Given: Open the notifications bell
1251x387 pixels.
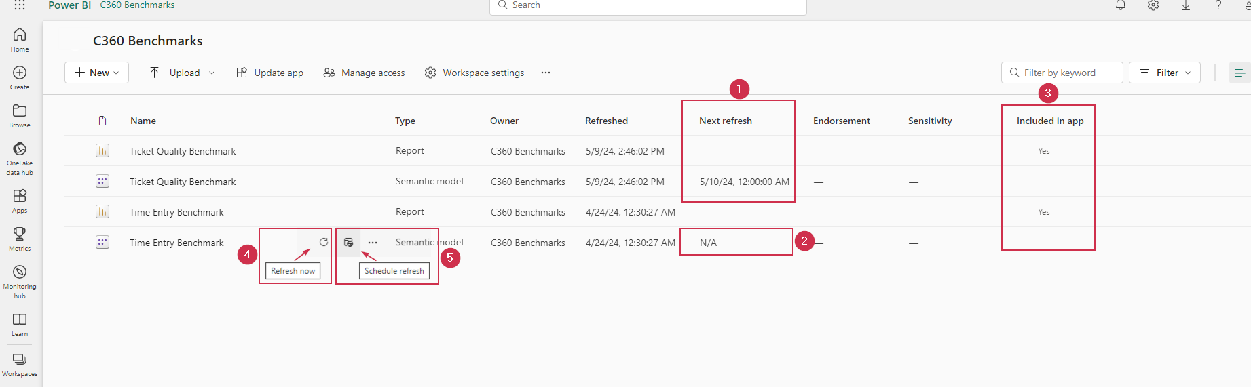Looking at the screenshot, I should 1121,5.
